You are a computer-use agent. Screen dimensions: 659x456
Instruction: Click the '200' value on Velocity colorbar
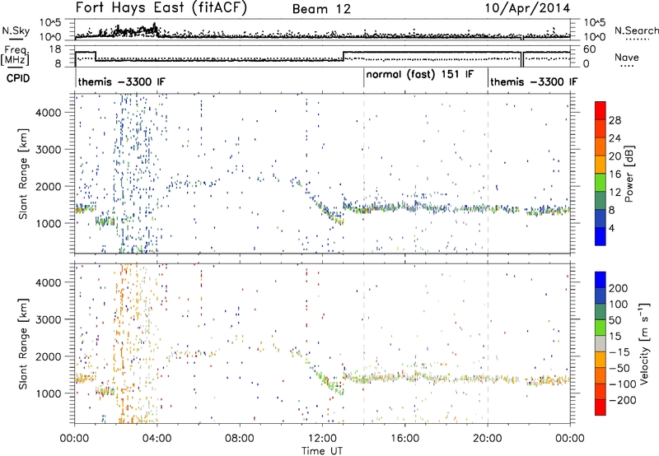[x=619, y=288]
